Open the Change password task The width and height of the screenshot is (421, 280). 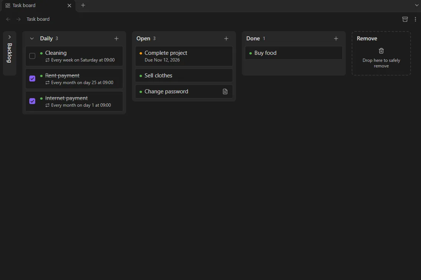coord(184,91)
